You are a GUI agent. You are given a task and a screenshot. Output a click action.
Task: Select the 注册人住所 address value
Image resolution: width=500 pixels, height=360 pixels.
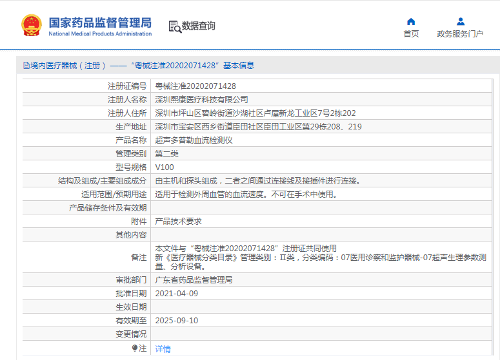tap(255, 113)
